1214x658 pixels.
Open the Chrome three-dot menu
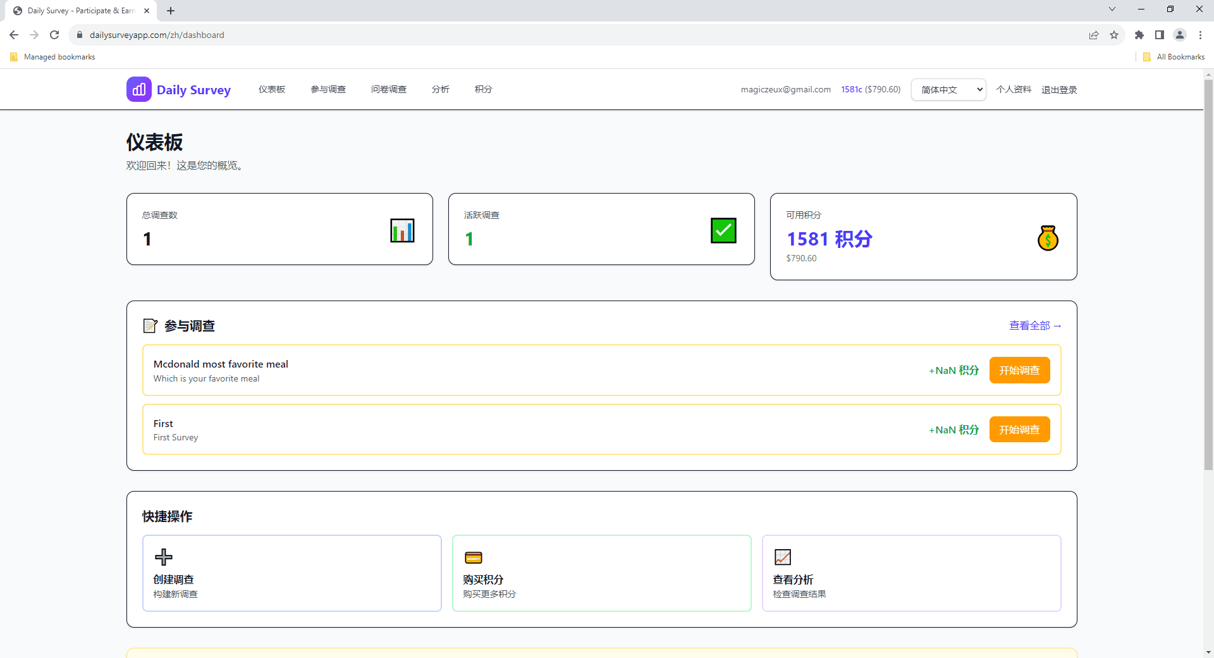[x=1200, y=35]
